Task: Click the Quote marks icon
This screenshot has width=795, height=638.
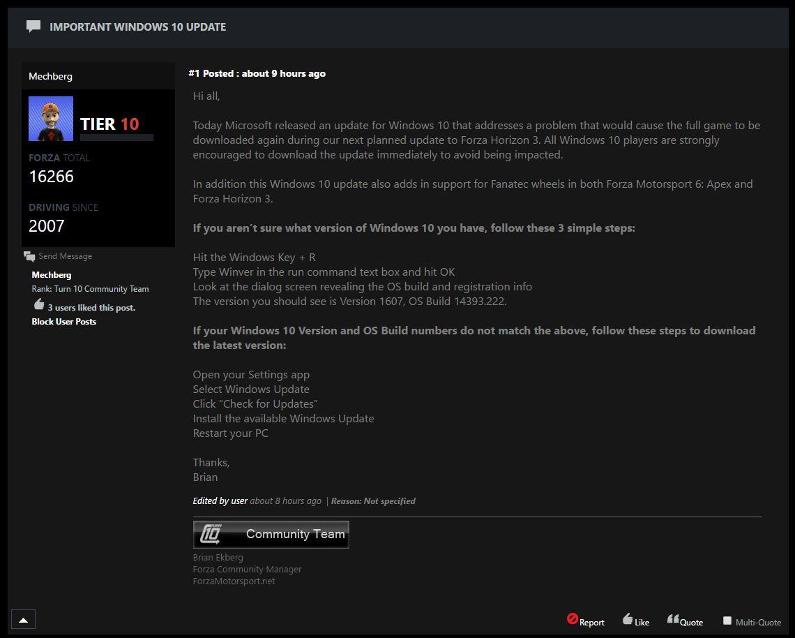Action: tap(673, 618)
